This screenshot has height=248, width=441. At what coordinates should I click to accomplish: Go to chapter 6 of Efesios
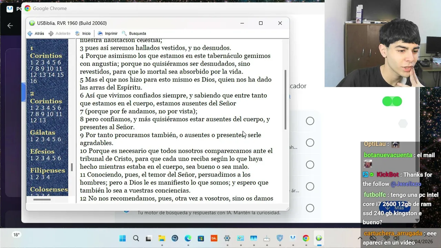click(59, 158)
